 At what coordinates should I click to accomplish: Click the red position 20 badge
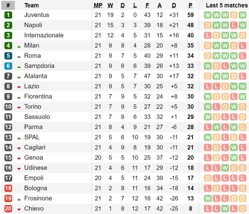click(x=8, y=208)
